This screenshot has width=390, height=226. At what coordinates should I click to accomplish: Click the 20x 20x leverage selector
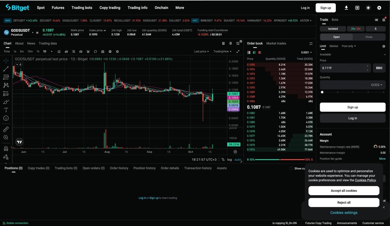(356, 29)
